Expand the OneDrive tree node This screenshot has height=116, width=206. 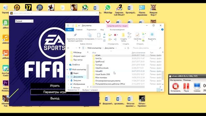coord(67,65)
